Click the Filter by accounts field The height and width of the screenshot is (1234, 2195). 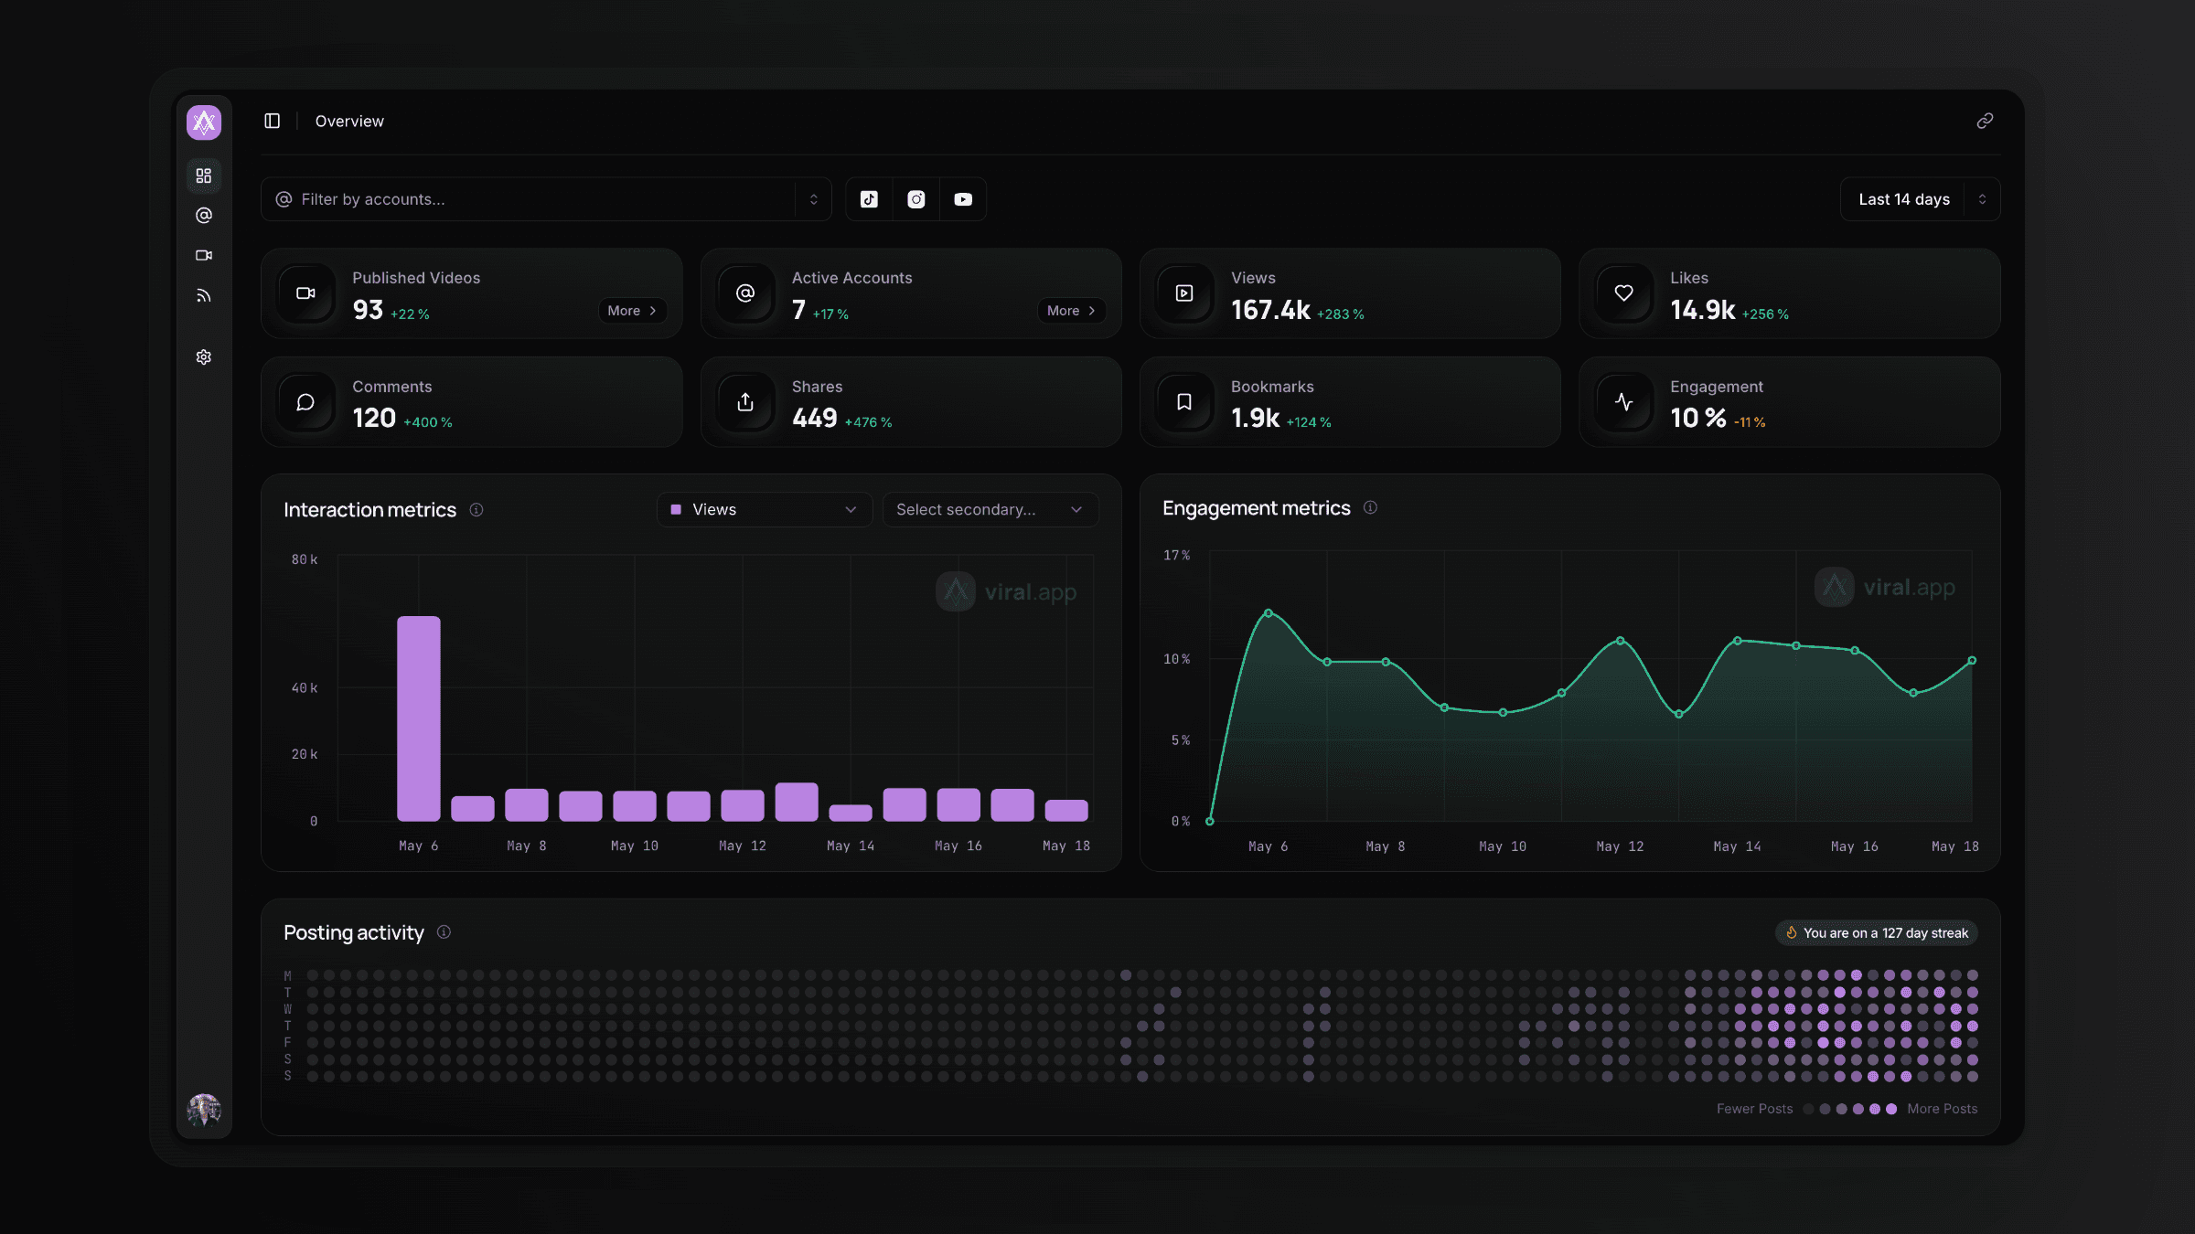point(546,199)
